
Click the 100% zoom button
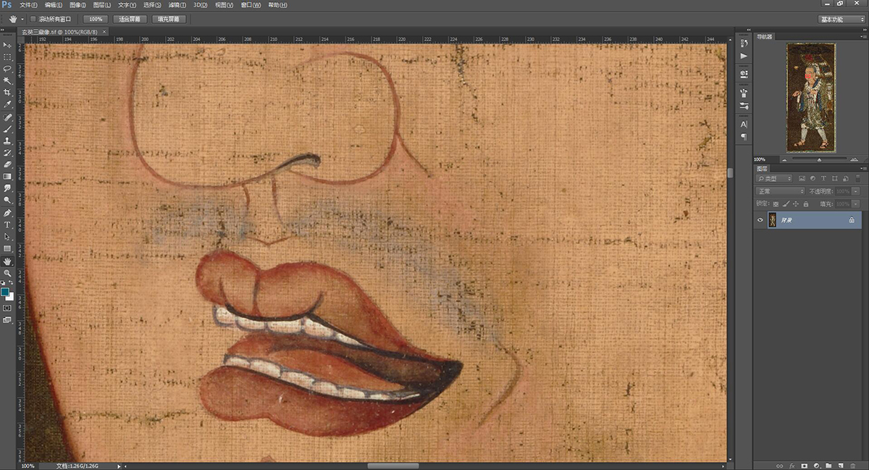pos(96,19)
